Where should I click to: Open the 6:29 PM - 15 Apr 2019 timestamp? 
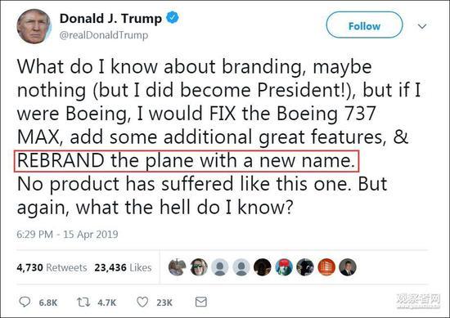coord(67,235)
